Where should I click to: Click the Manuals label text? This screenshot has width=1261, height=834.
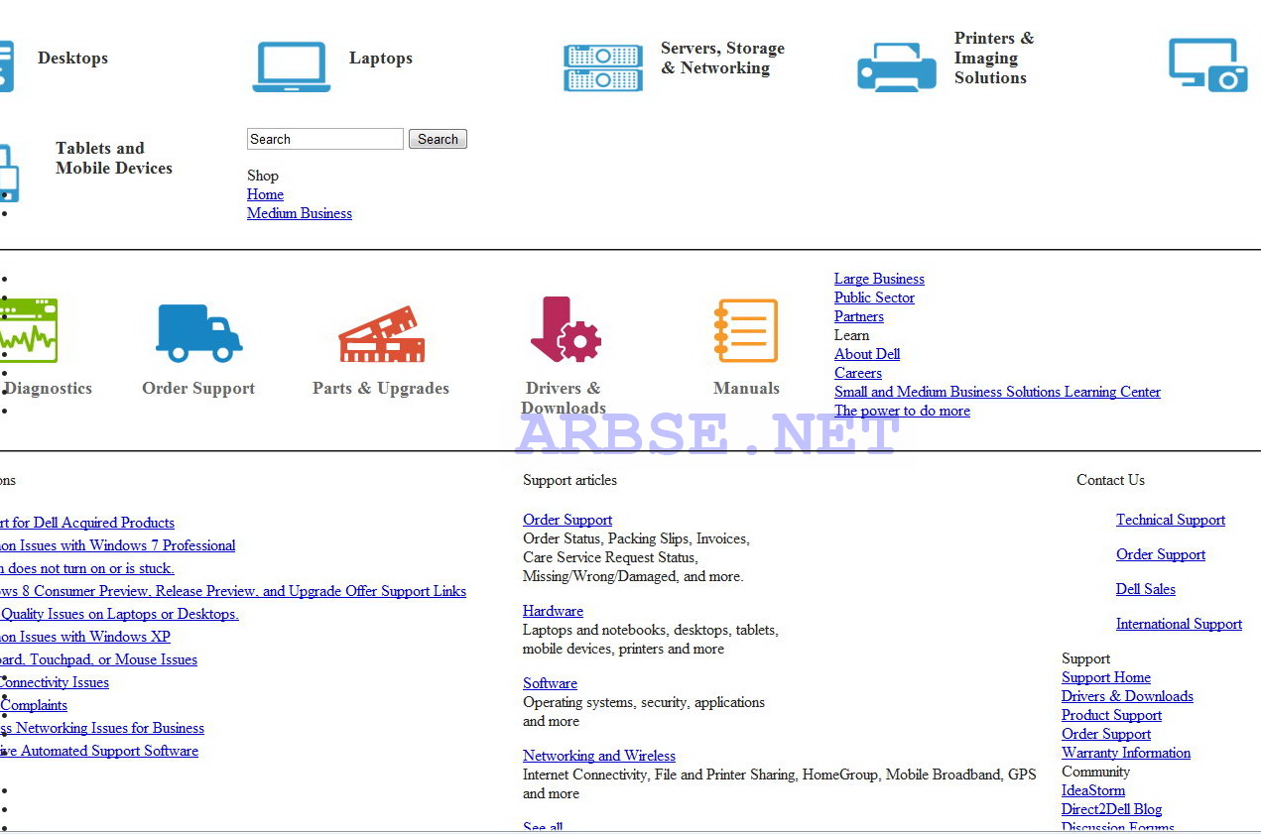pyautogui.click(x=746, y=388)
